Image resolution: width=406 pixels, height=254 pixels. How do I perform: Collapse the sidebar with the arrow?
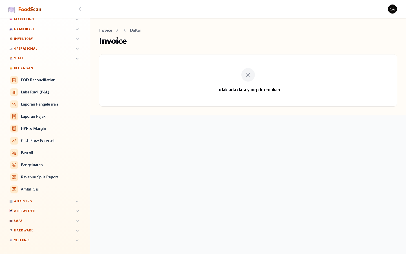click(80, 9)
